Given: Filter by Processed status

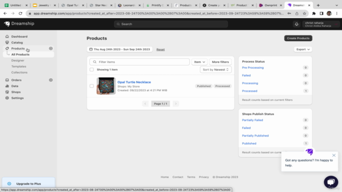Looking at the screenshot, I should coord(250,91).
